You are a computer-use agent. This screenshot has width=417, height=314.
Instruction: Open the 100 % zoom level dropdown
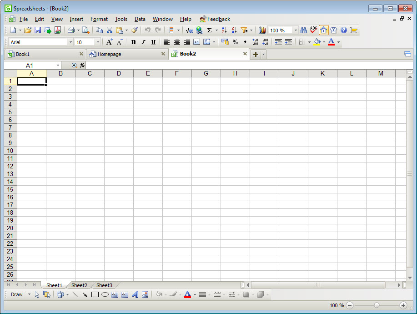[x=296, y=30]
